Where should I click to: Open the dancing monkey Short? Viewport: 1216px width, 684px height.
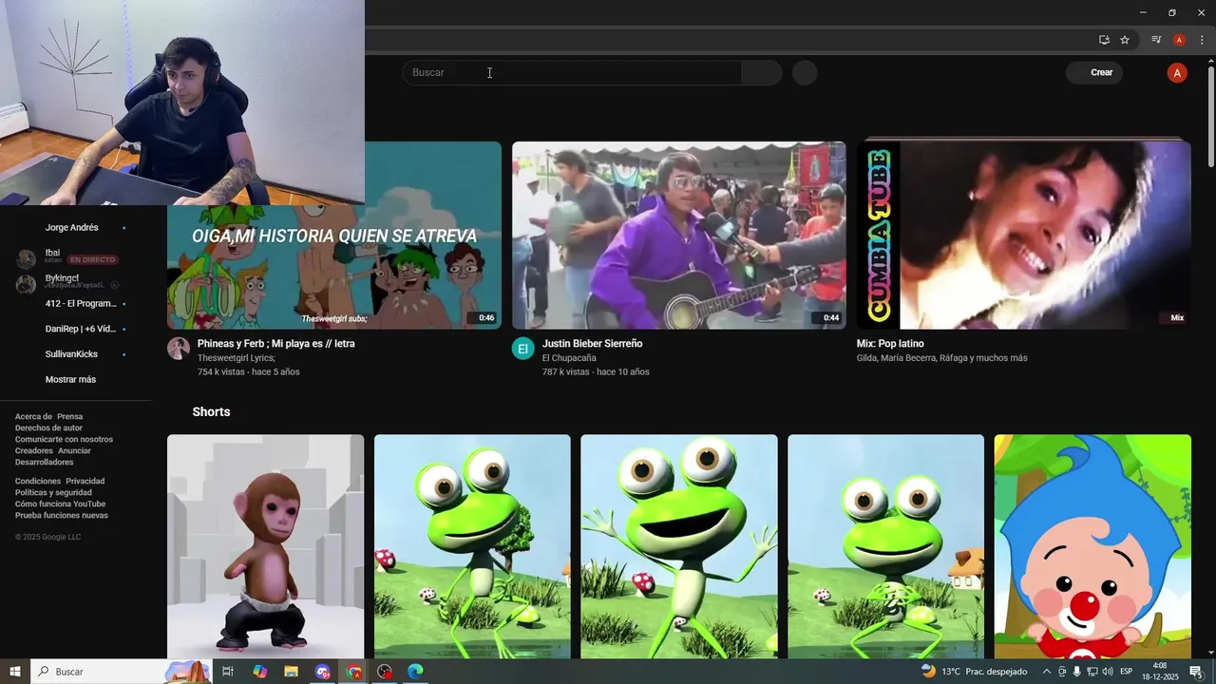tap(265, 546)
